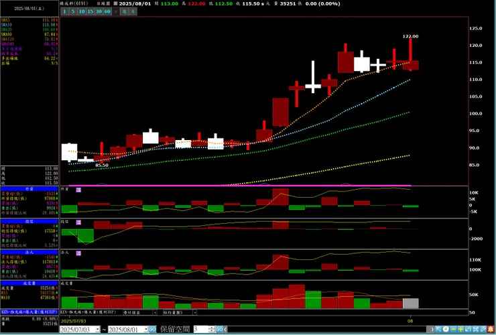
Task: Click the 保留空間 number input field
Action: 201,330
